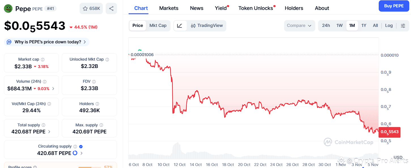Open the Compare dropdown
The image size is (411, 168).
(299, 25)
